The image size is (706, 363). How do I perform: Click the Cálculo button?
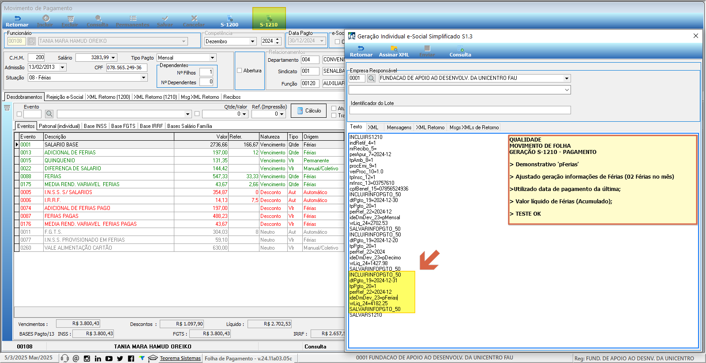309,111
